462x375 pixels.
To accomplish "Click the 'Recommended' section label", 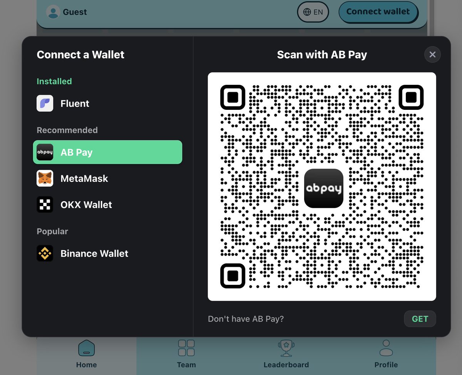I will [x=67, y=130].
